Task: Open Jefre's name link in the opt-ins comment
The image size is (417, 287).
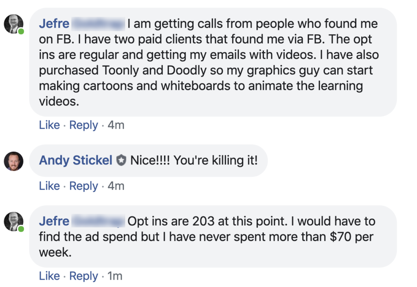Action: (54, 221)
